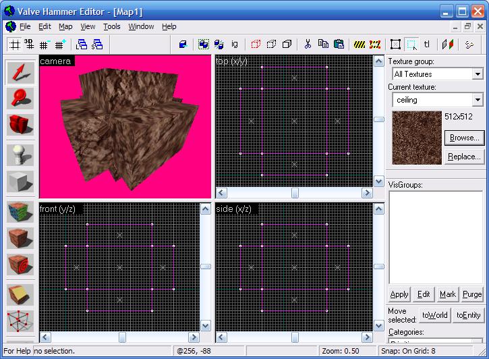The width and height of the screenshot is (489, 359).
Task: Click the Hide selected objects icon
Action: click(x=256, y=45)
